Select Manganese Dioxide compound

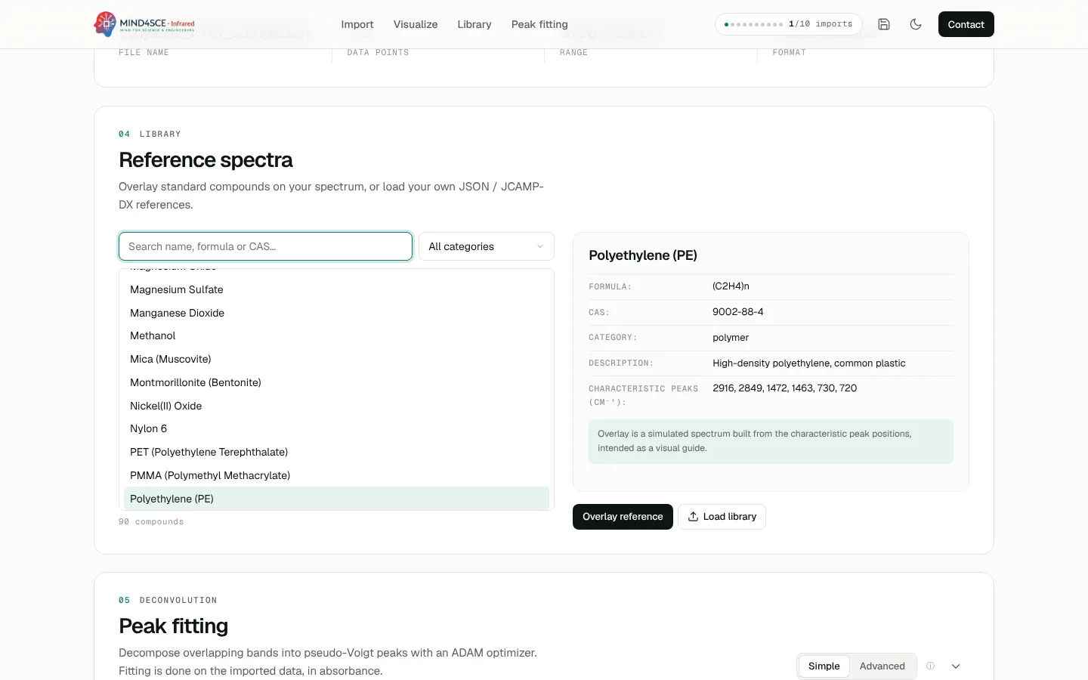coord(336,313)
